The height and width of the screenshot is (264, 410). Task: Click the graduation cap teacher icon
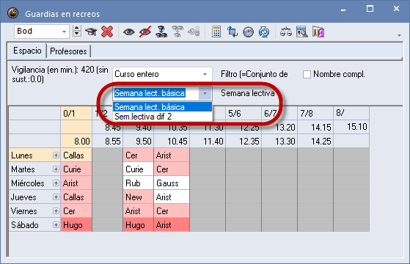point(91,32)
